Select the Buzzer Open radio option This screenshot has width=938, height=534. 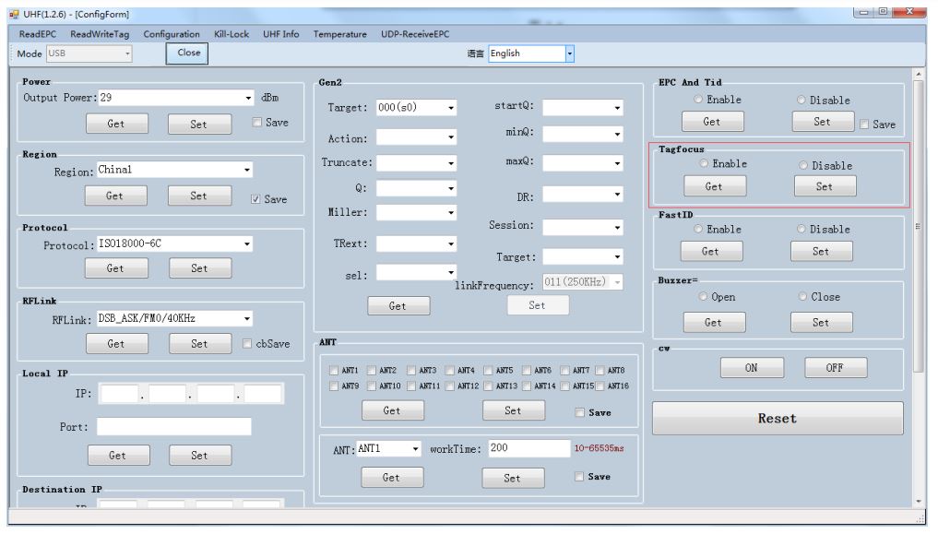[x=704, y=297]
